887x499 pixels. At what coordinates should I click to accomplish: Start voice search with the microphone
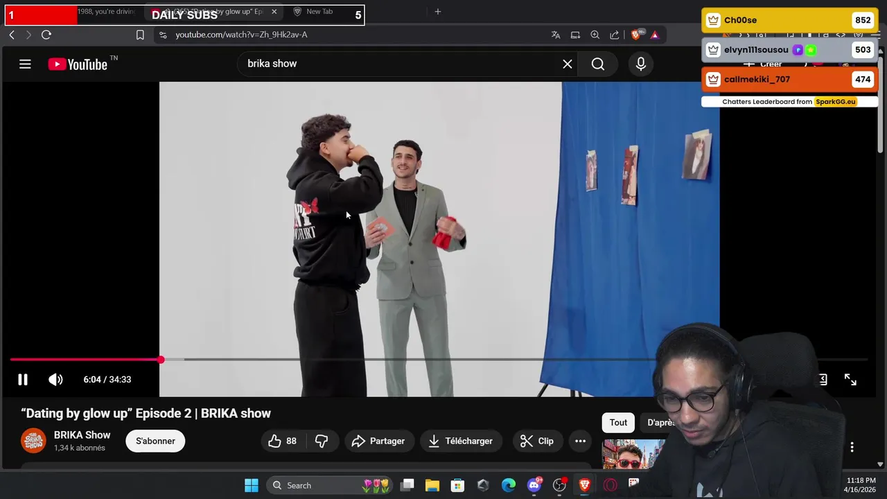pos(641,64)
